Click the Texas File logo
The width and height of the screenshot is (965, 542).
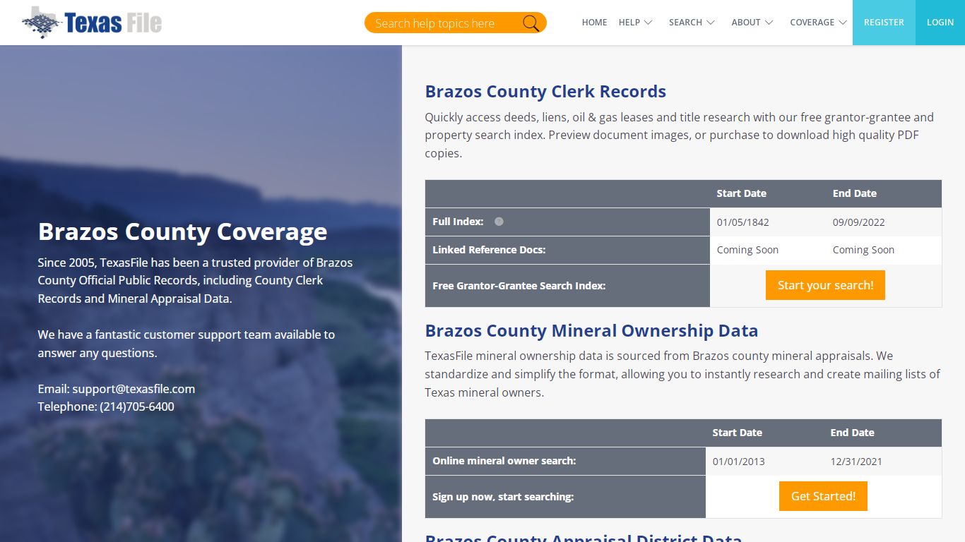(x=92, y=23)
